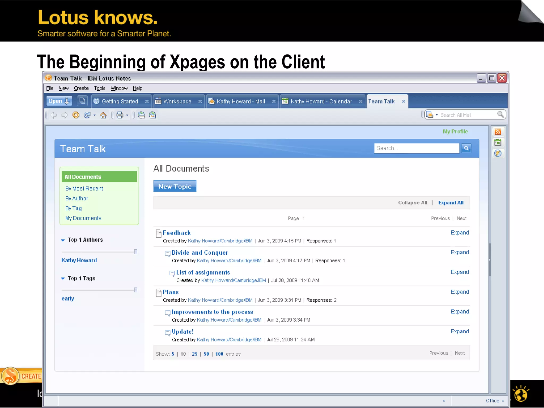This screenshot has height=408, width=544.
Task: Expand the Divide and Conquer response
Action: pos(460,253)
